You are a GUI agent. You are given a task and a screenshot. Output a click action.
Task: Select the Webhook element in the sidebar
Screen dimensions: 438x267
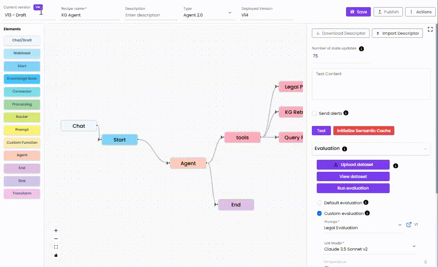click(x=22, y=53)
